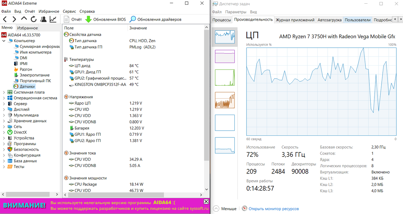Select Безопасность shield item
This screenshot has height=214, width=403.
tap(23, 149)
